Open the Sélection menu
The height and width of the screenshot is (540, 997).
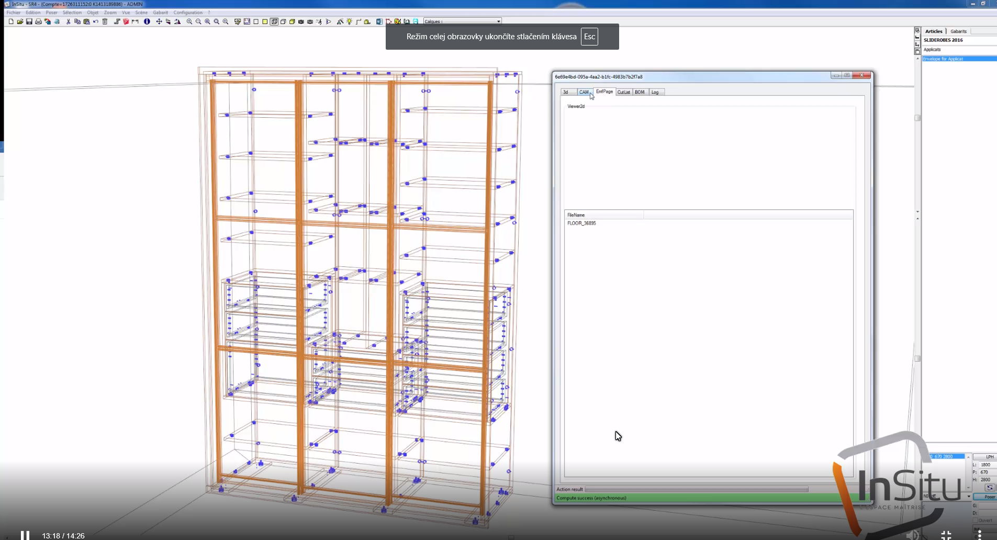pyautogui.click(x=72, y=13)
